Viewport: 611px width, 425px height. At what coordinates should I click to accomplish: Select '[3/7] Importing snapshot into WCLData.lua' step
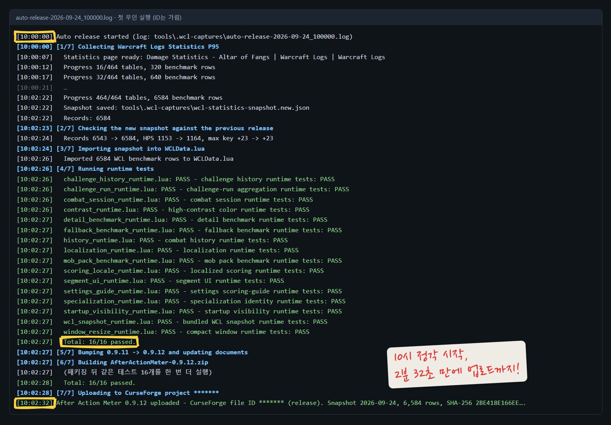click(x=111, y=149)
